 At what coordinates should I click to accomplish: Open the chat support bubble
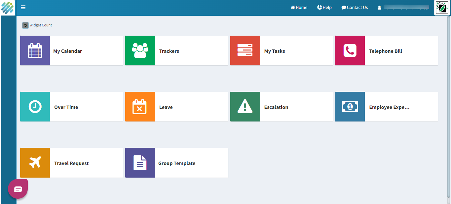(x=18, y=188)
